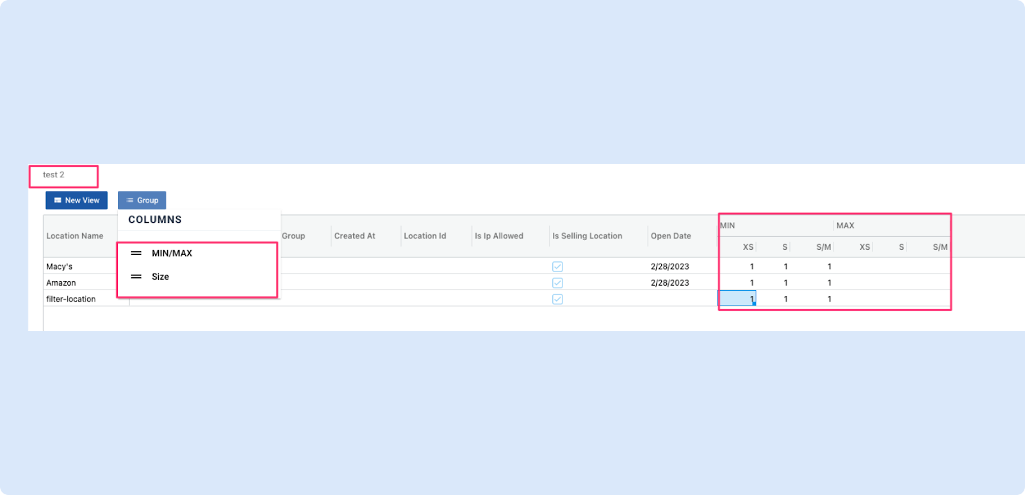Click the test 2 title text
The width and height of the screenshot is (1025, 495).
tap(54, 175)
